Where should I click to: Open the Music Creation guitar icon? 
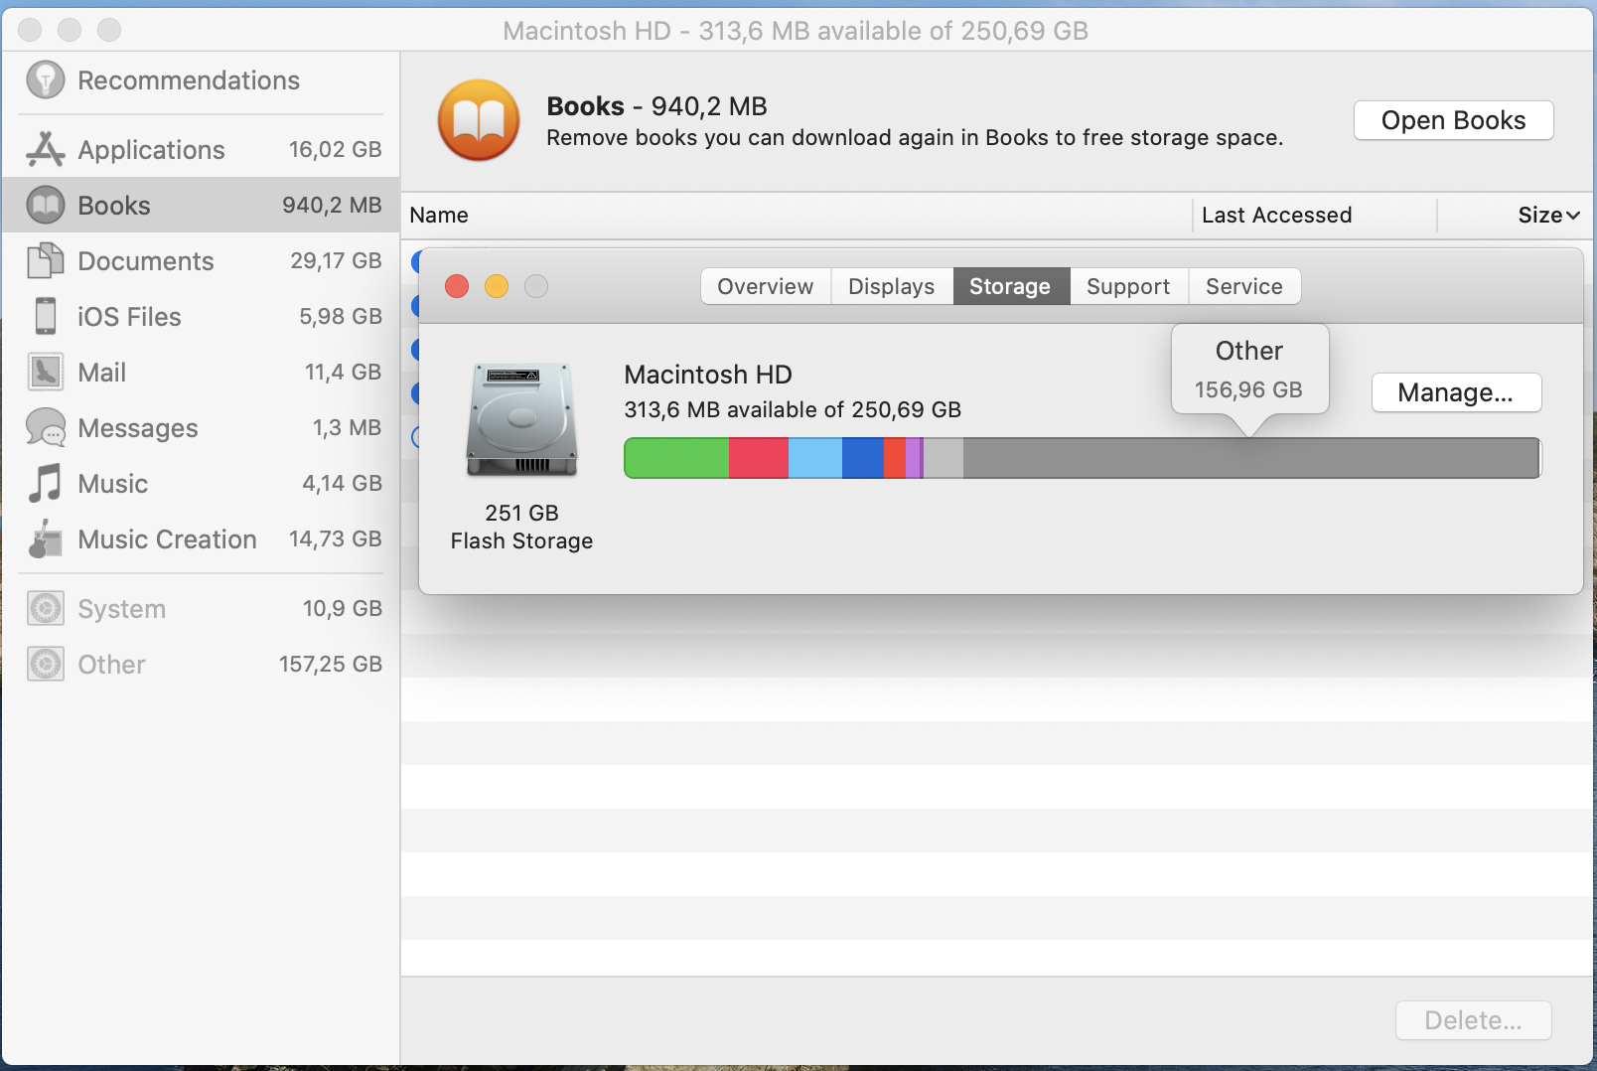tap(46, 539)
